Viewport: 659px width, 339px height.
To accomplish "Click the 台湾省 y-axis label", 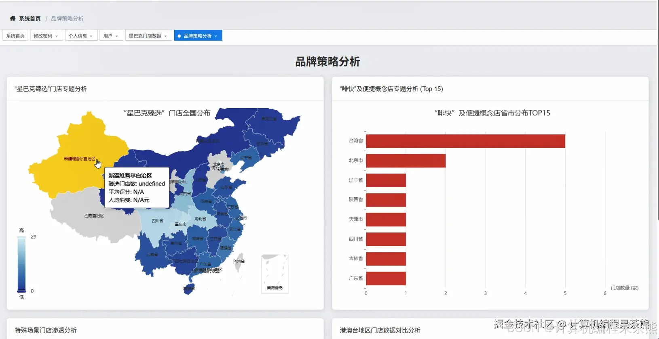I will click(x=356, y=141).
